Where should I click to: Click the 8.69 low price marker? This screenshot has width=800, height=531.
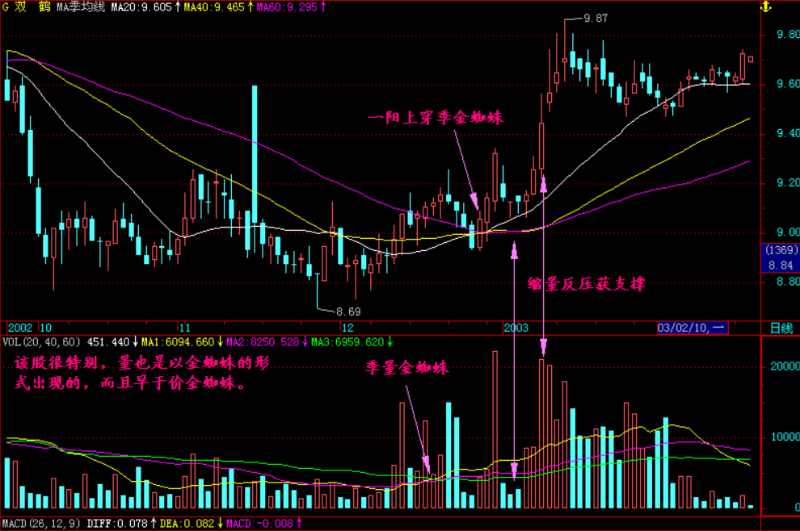pos(347,311)
